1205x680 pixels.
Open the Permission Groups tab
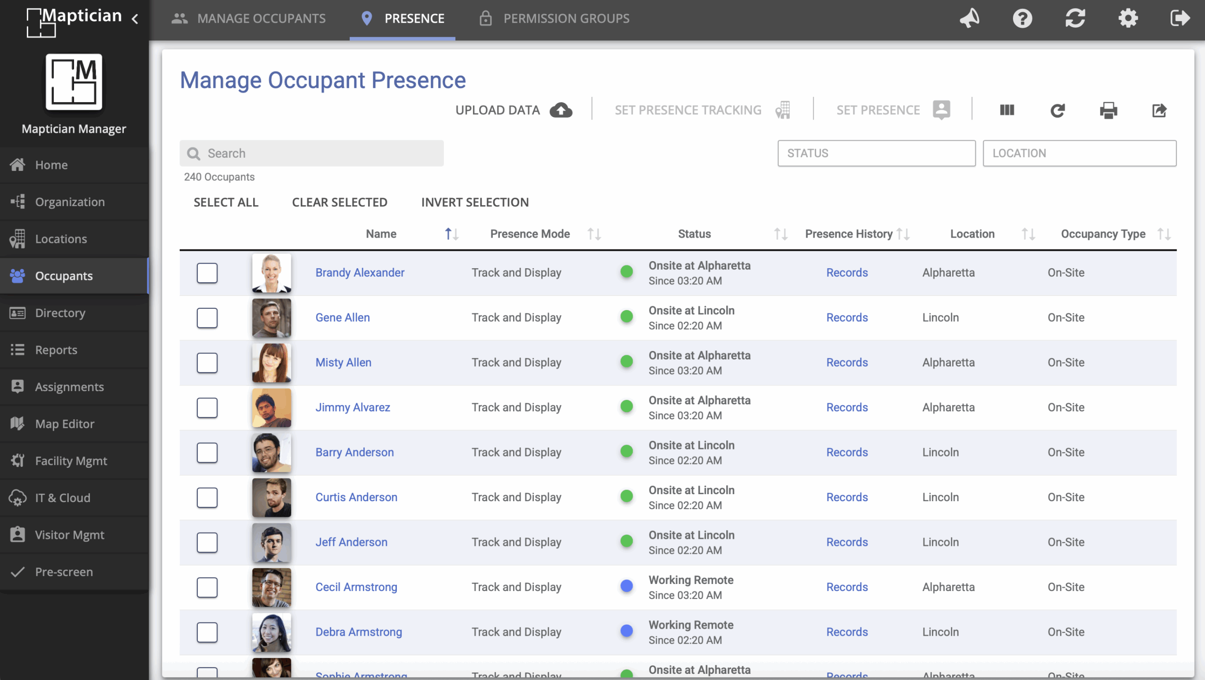(x=554, y=19)
